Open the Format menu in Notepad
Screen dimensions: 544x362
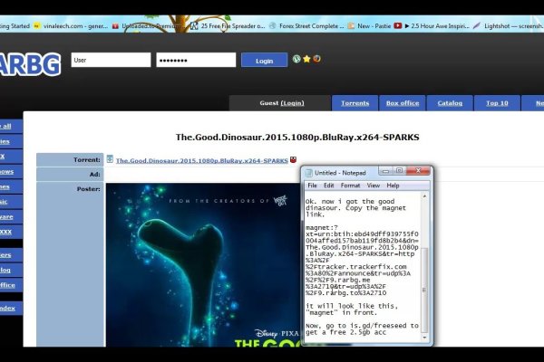[348, 186]
